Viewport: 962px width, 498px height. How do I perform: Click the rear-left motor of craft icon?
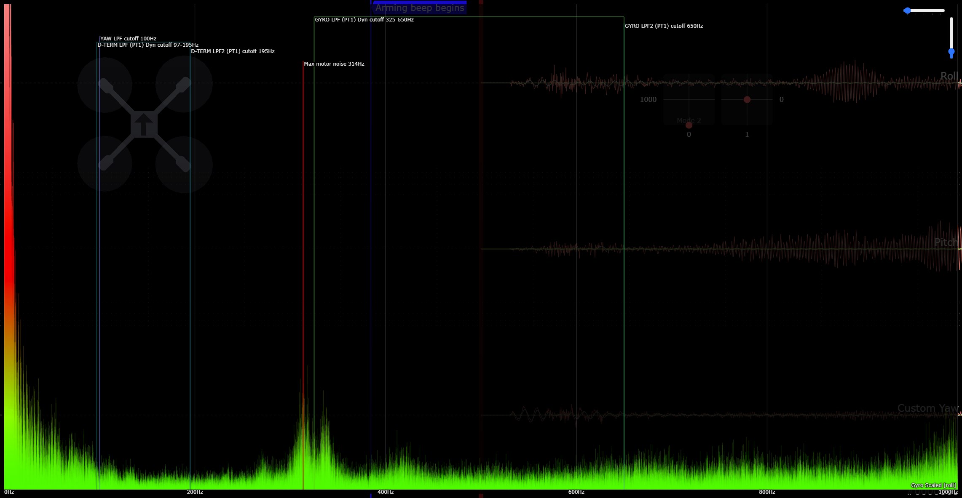coord(105,164)
